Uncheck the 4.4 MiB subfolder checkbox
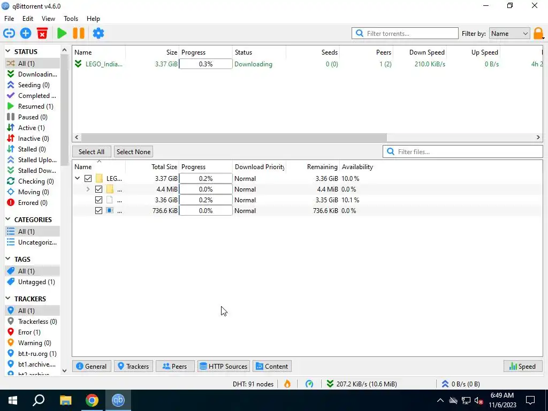 tap(98, 189)
